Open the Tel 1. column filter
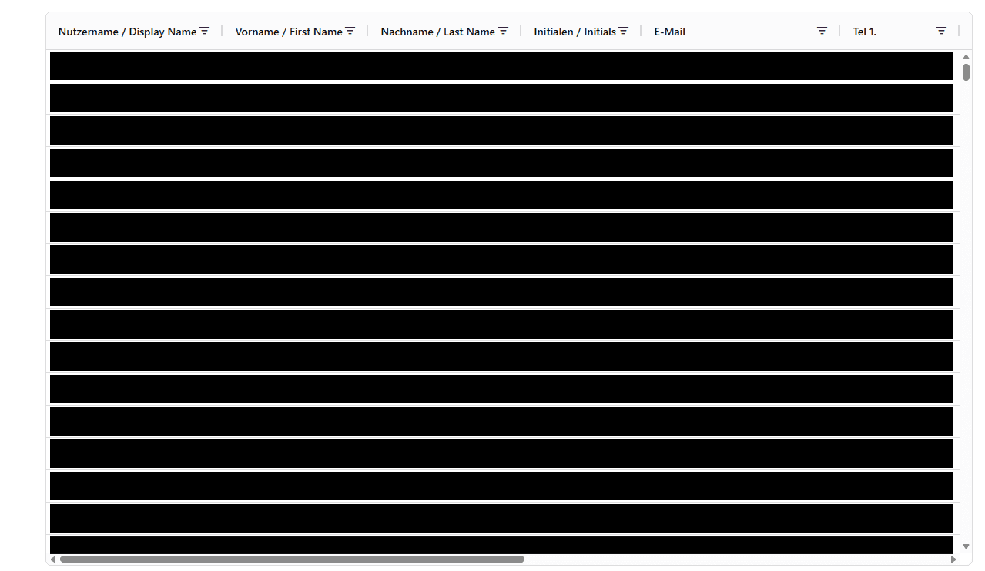985x571 pixels. [x=941, y=31]
